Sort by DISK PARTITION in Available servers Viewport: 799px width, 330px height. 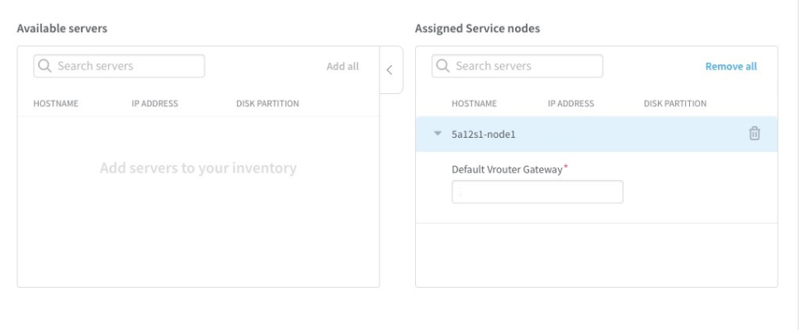[x=267, y=104]
